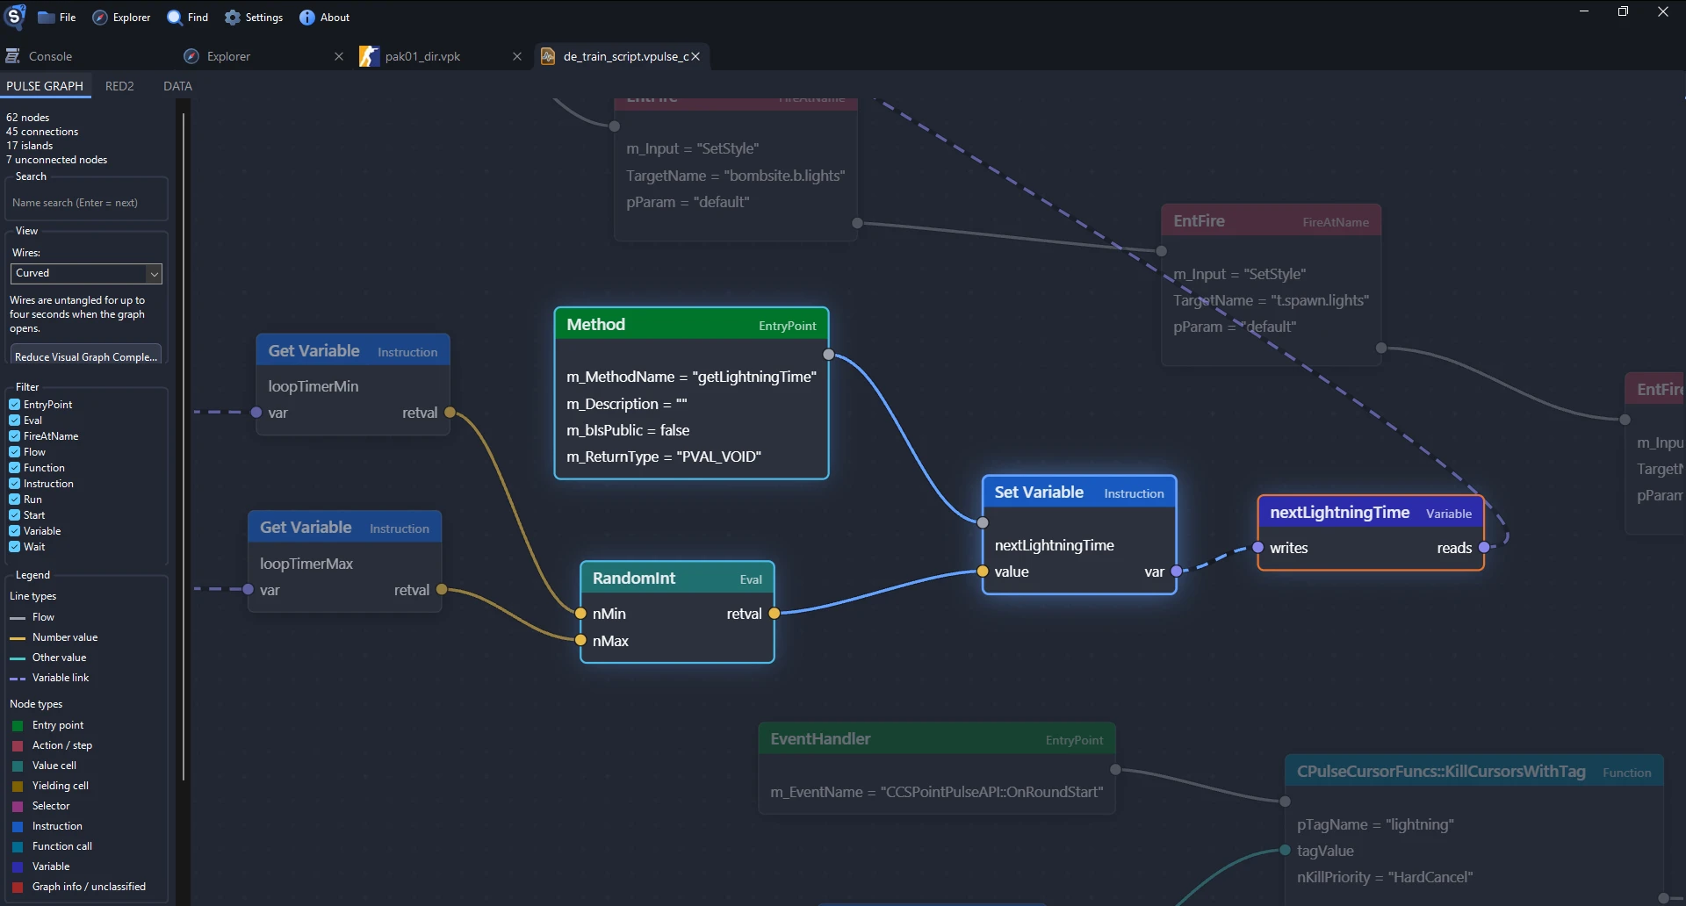Select the RED2 sub-tab
This screenshot has width=1686, height=906.
pyautogui.click(x=119, y=86)
